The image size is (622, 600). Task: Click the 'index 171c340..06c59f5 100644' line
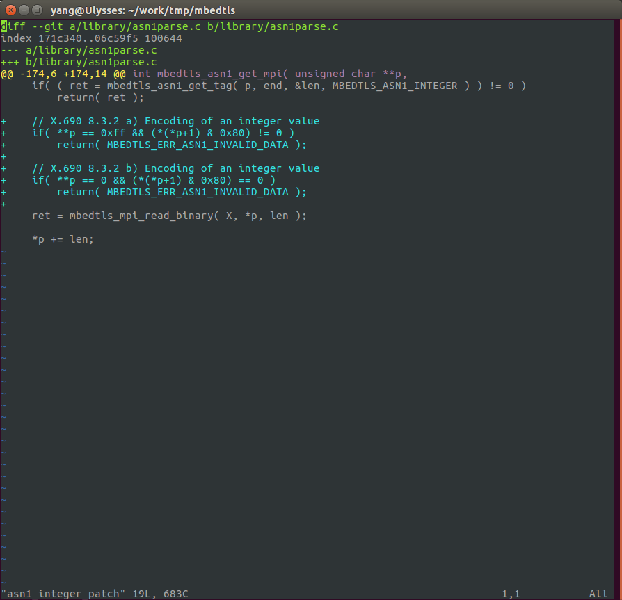(x=91, y=38)
